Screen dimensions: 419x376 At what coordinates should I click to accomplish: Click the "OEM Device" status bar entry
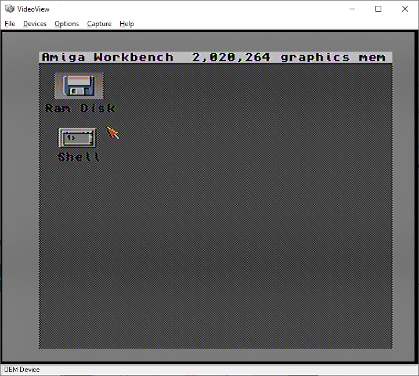[22, 370]
